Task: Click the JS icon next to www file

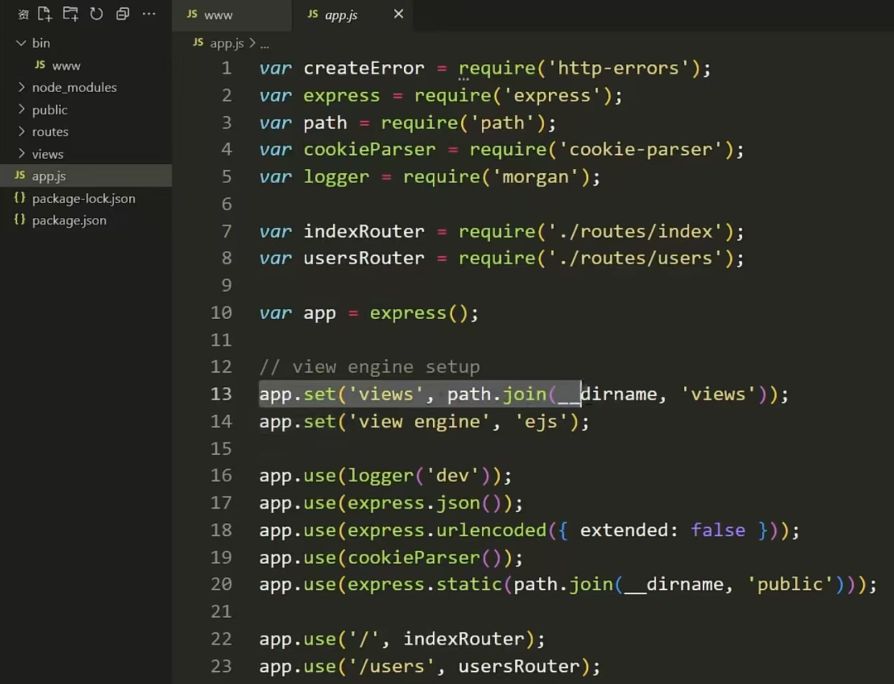Action: pos(191,13)
